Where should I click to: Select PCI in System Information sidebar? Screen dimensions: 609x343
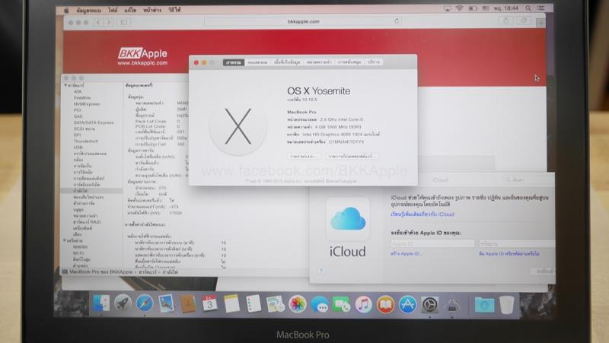pyautogui.click(x=78, y=110)
